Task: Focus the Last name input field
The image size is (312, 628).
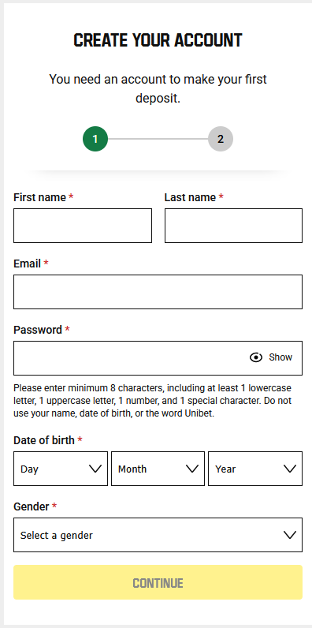Action: tap(233, 226)
